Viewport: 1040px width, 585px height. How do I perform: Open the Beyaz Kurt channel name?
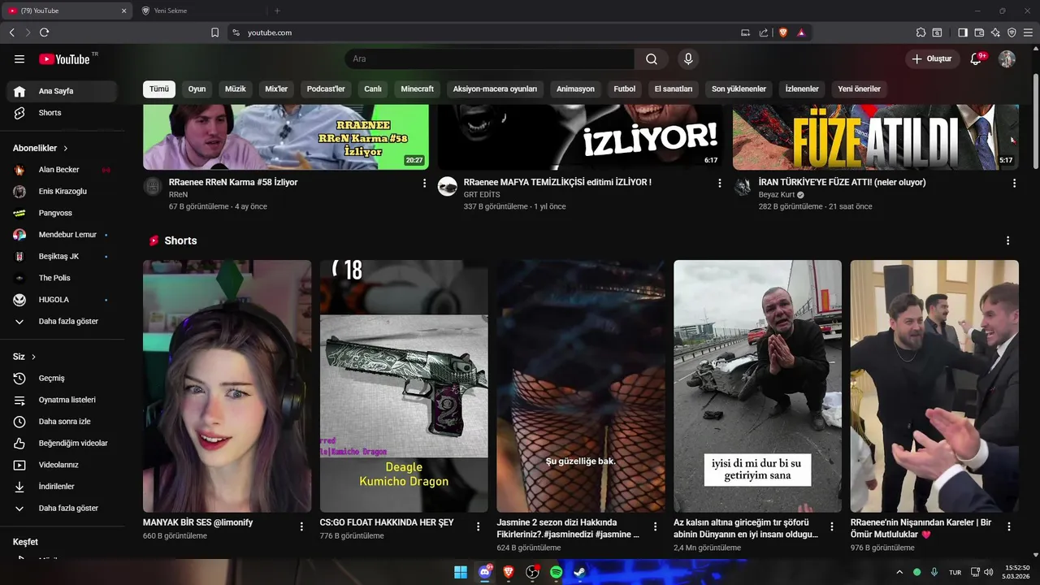(x=777, y=195)
